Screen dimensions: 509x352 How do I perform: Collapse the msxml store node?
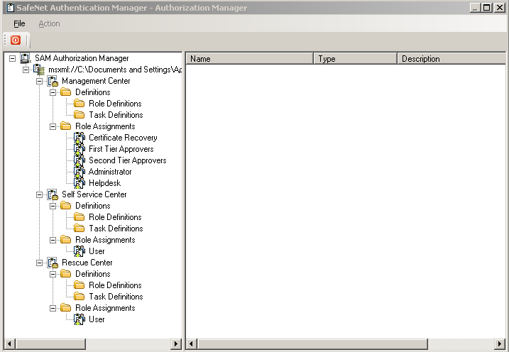tap(26, 70)
